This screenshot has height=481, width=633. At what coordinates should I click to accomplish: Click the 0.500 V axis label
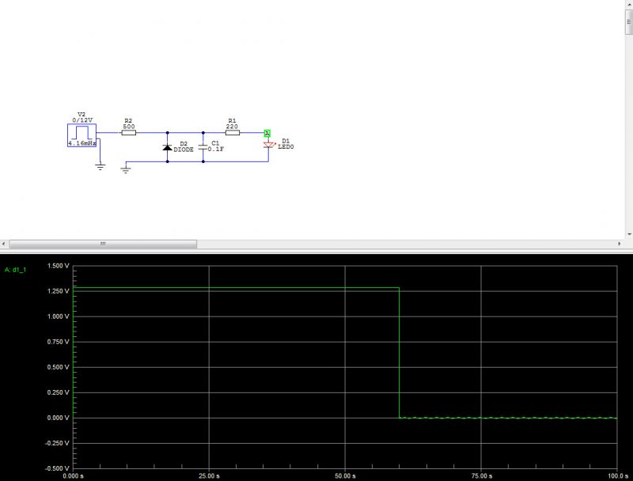pyautogui.click(x=58, y=367)
